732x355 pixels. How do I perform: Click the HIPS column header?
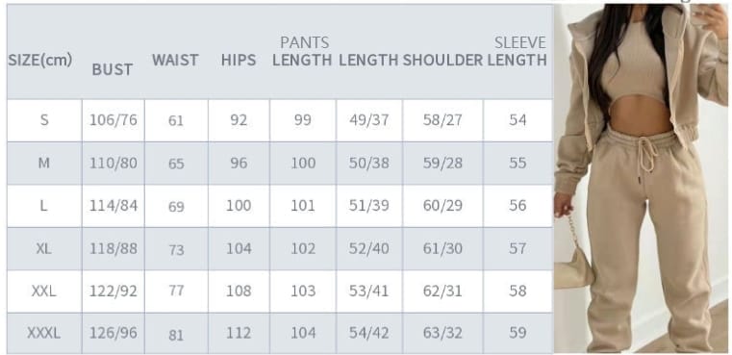tap(239, 60)
